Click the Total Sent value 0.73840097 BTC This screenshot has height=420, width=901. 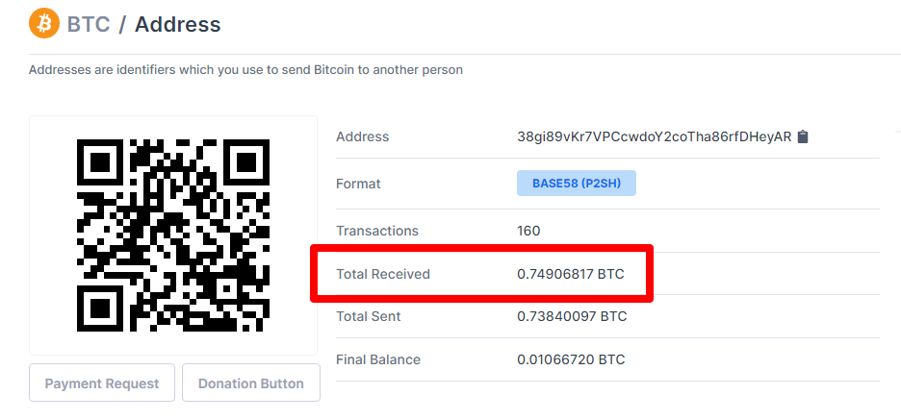[572, 316]
